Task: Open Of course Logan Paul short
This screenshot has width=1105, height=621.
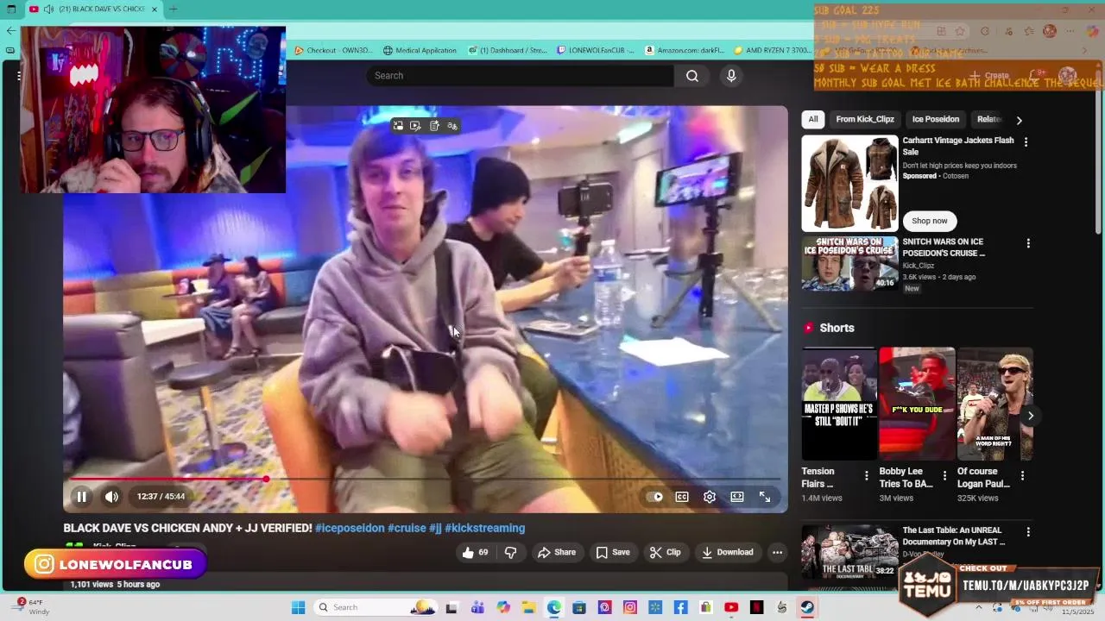Action: (994, 405)
